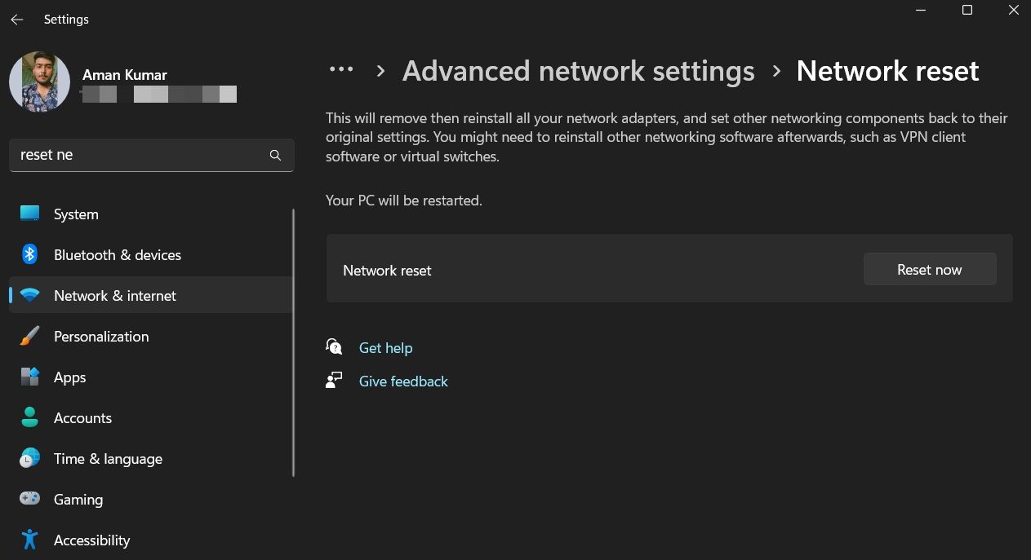Select Network & internet in the sidebar menu

(x=114, y=295)
